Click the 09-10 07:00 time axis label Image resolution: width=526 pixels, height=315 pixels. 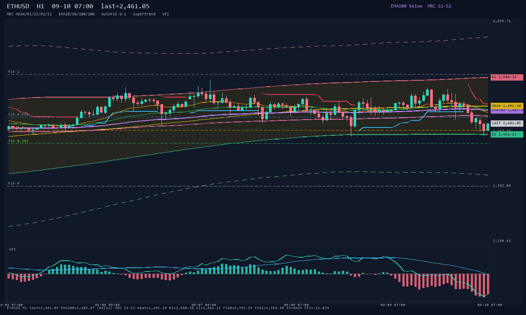(490, 305)
